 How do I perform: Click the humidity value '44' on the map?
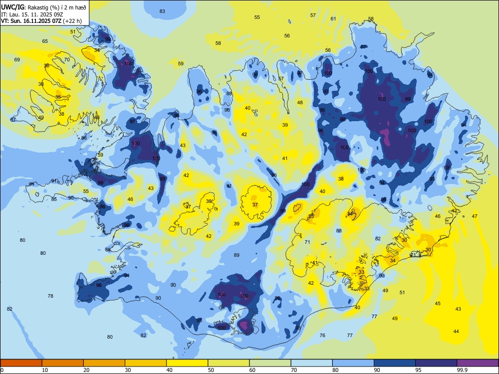[456, 331]
